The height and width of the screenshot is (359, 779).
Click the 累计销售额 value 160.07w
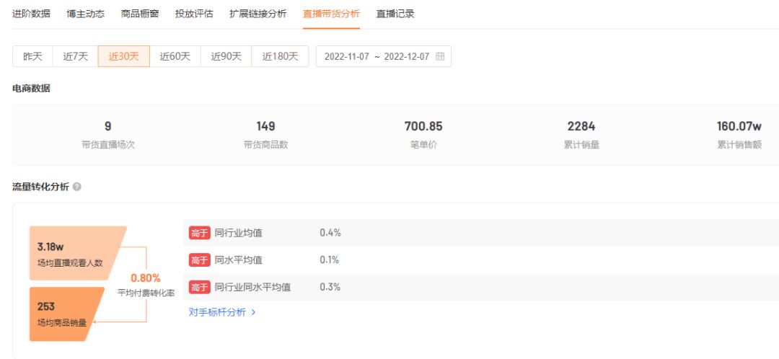739,126
